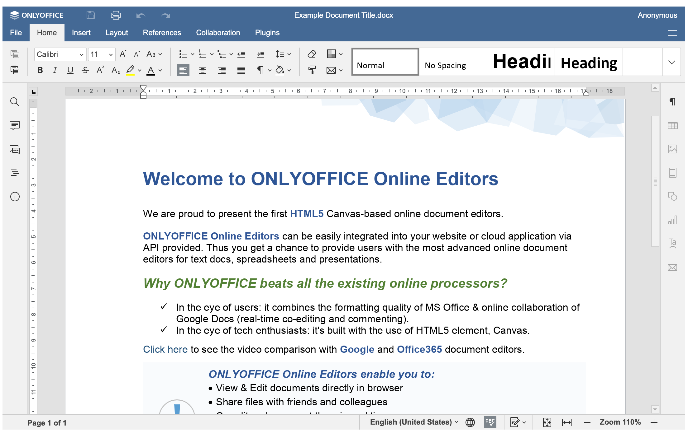
Task: Click the Copy style paint roller icon
Action: 312,70
